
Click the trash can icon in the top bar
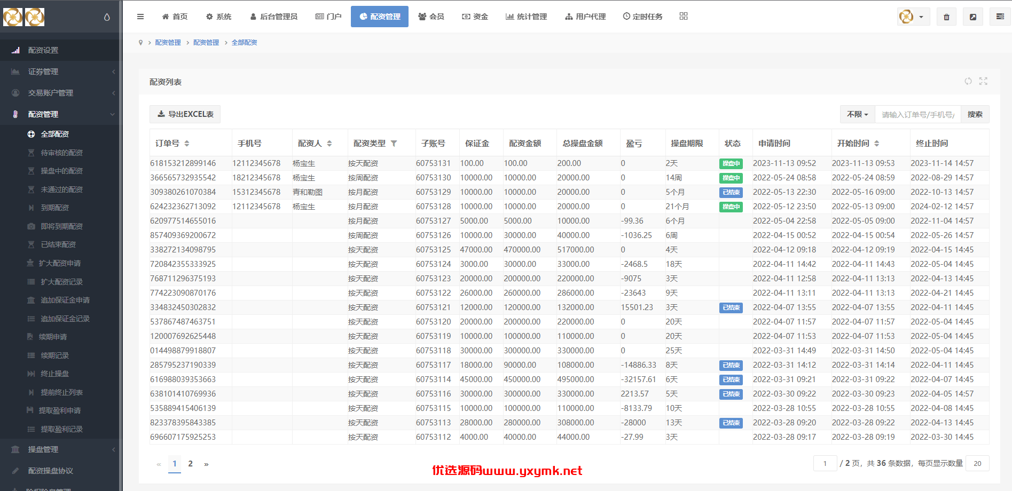pos(946,17)
